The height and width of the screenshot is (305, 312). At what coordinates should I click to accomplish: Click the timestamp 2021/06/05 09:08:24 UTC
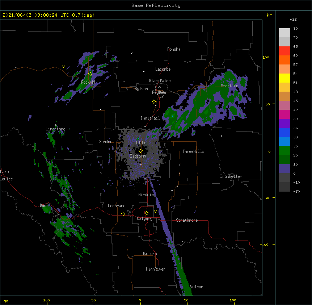click(x=36, y=15)
